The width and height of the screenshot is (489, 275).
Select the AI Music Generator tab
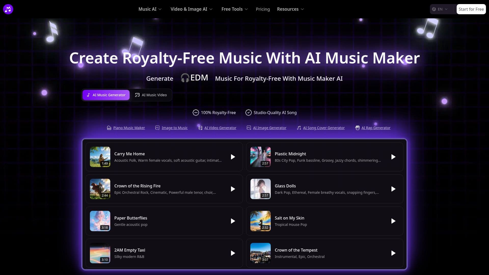[106, 95]
